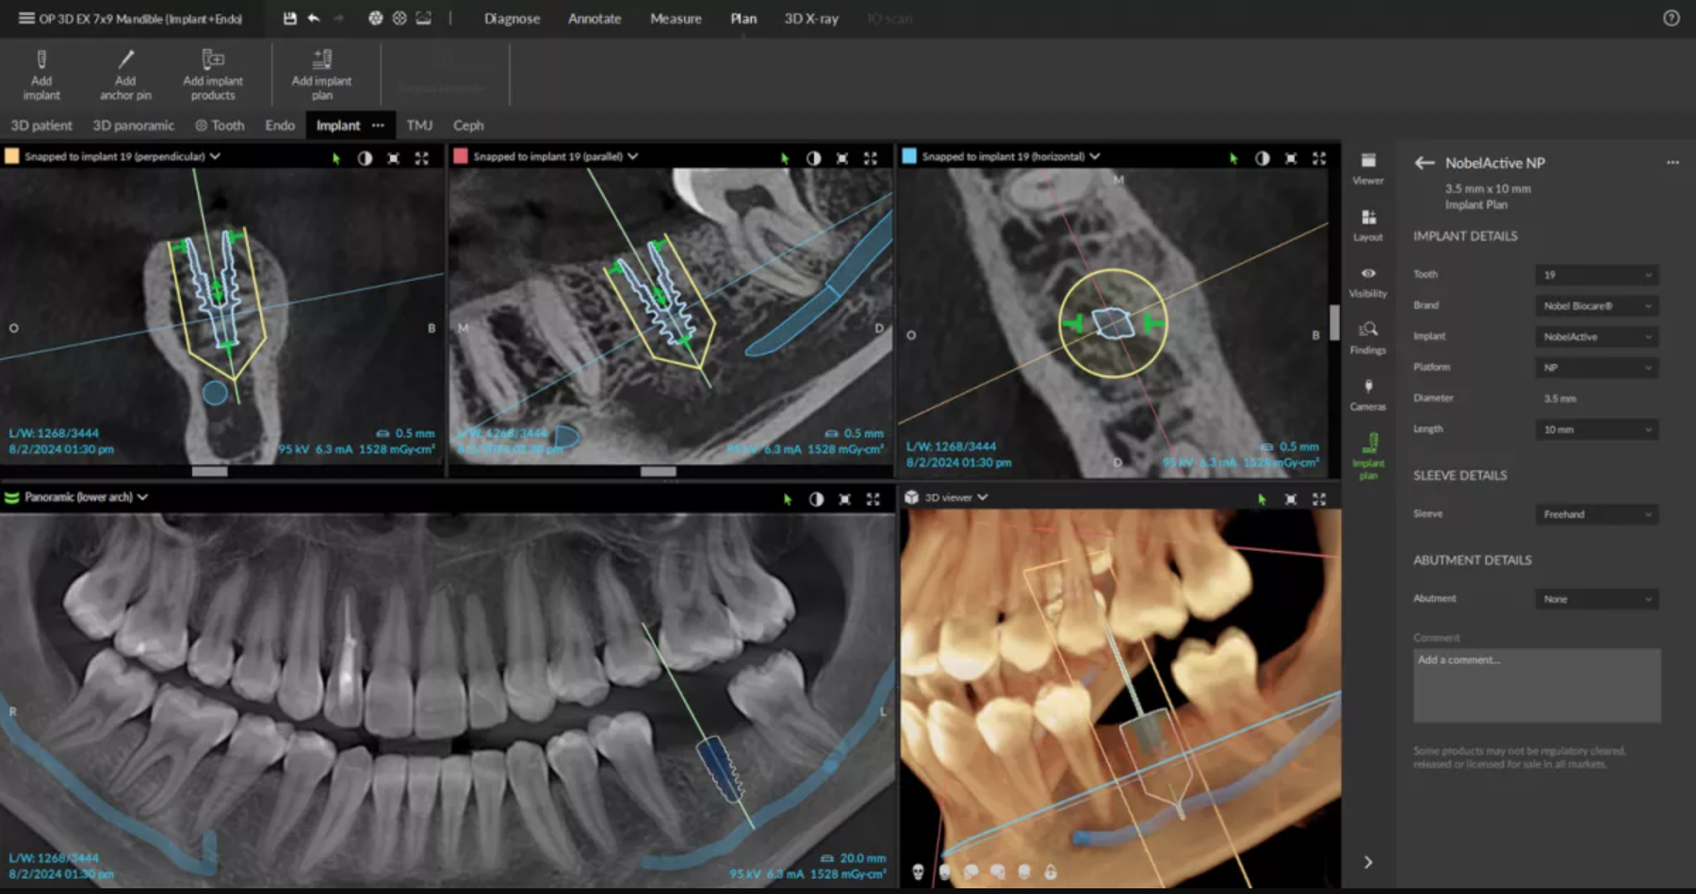Toggle contrast inversion on the panoramic view
Viewport: 1696px width, 894px height.
(x=816, y=497)
